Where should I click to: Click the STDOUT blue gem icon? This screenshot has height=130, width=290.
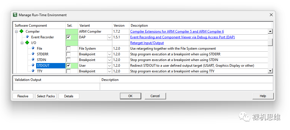(33, 65)
